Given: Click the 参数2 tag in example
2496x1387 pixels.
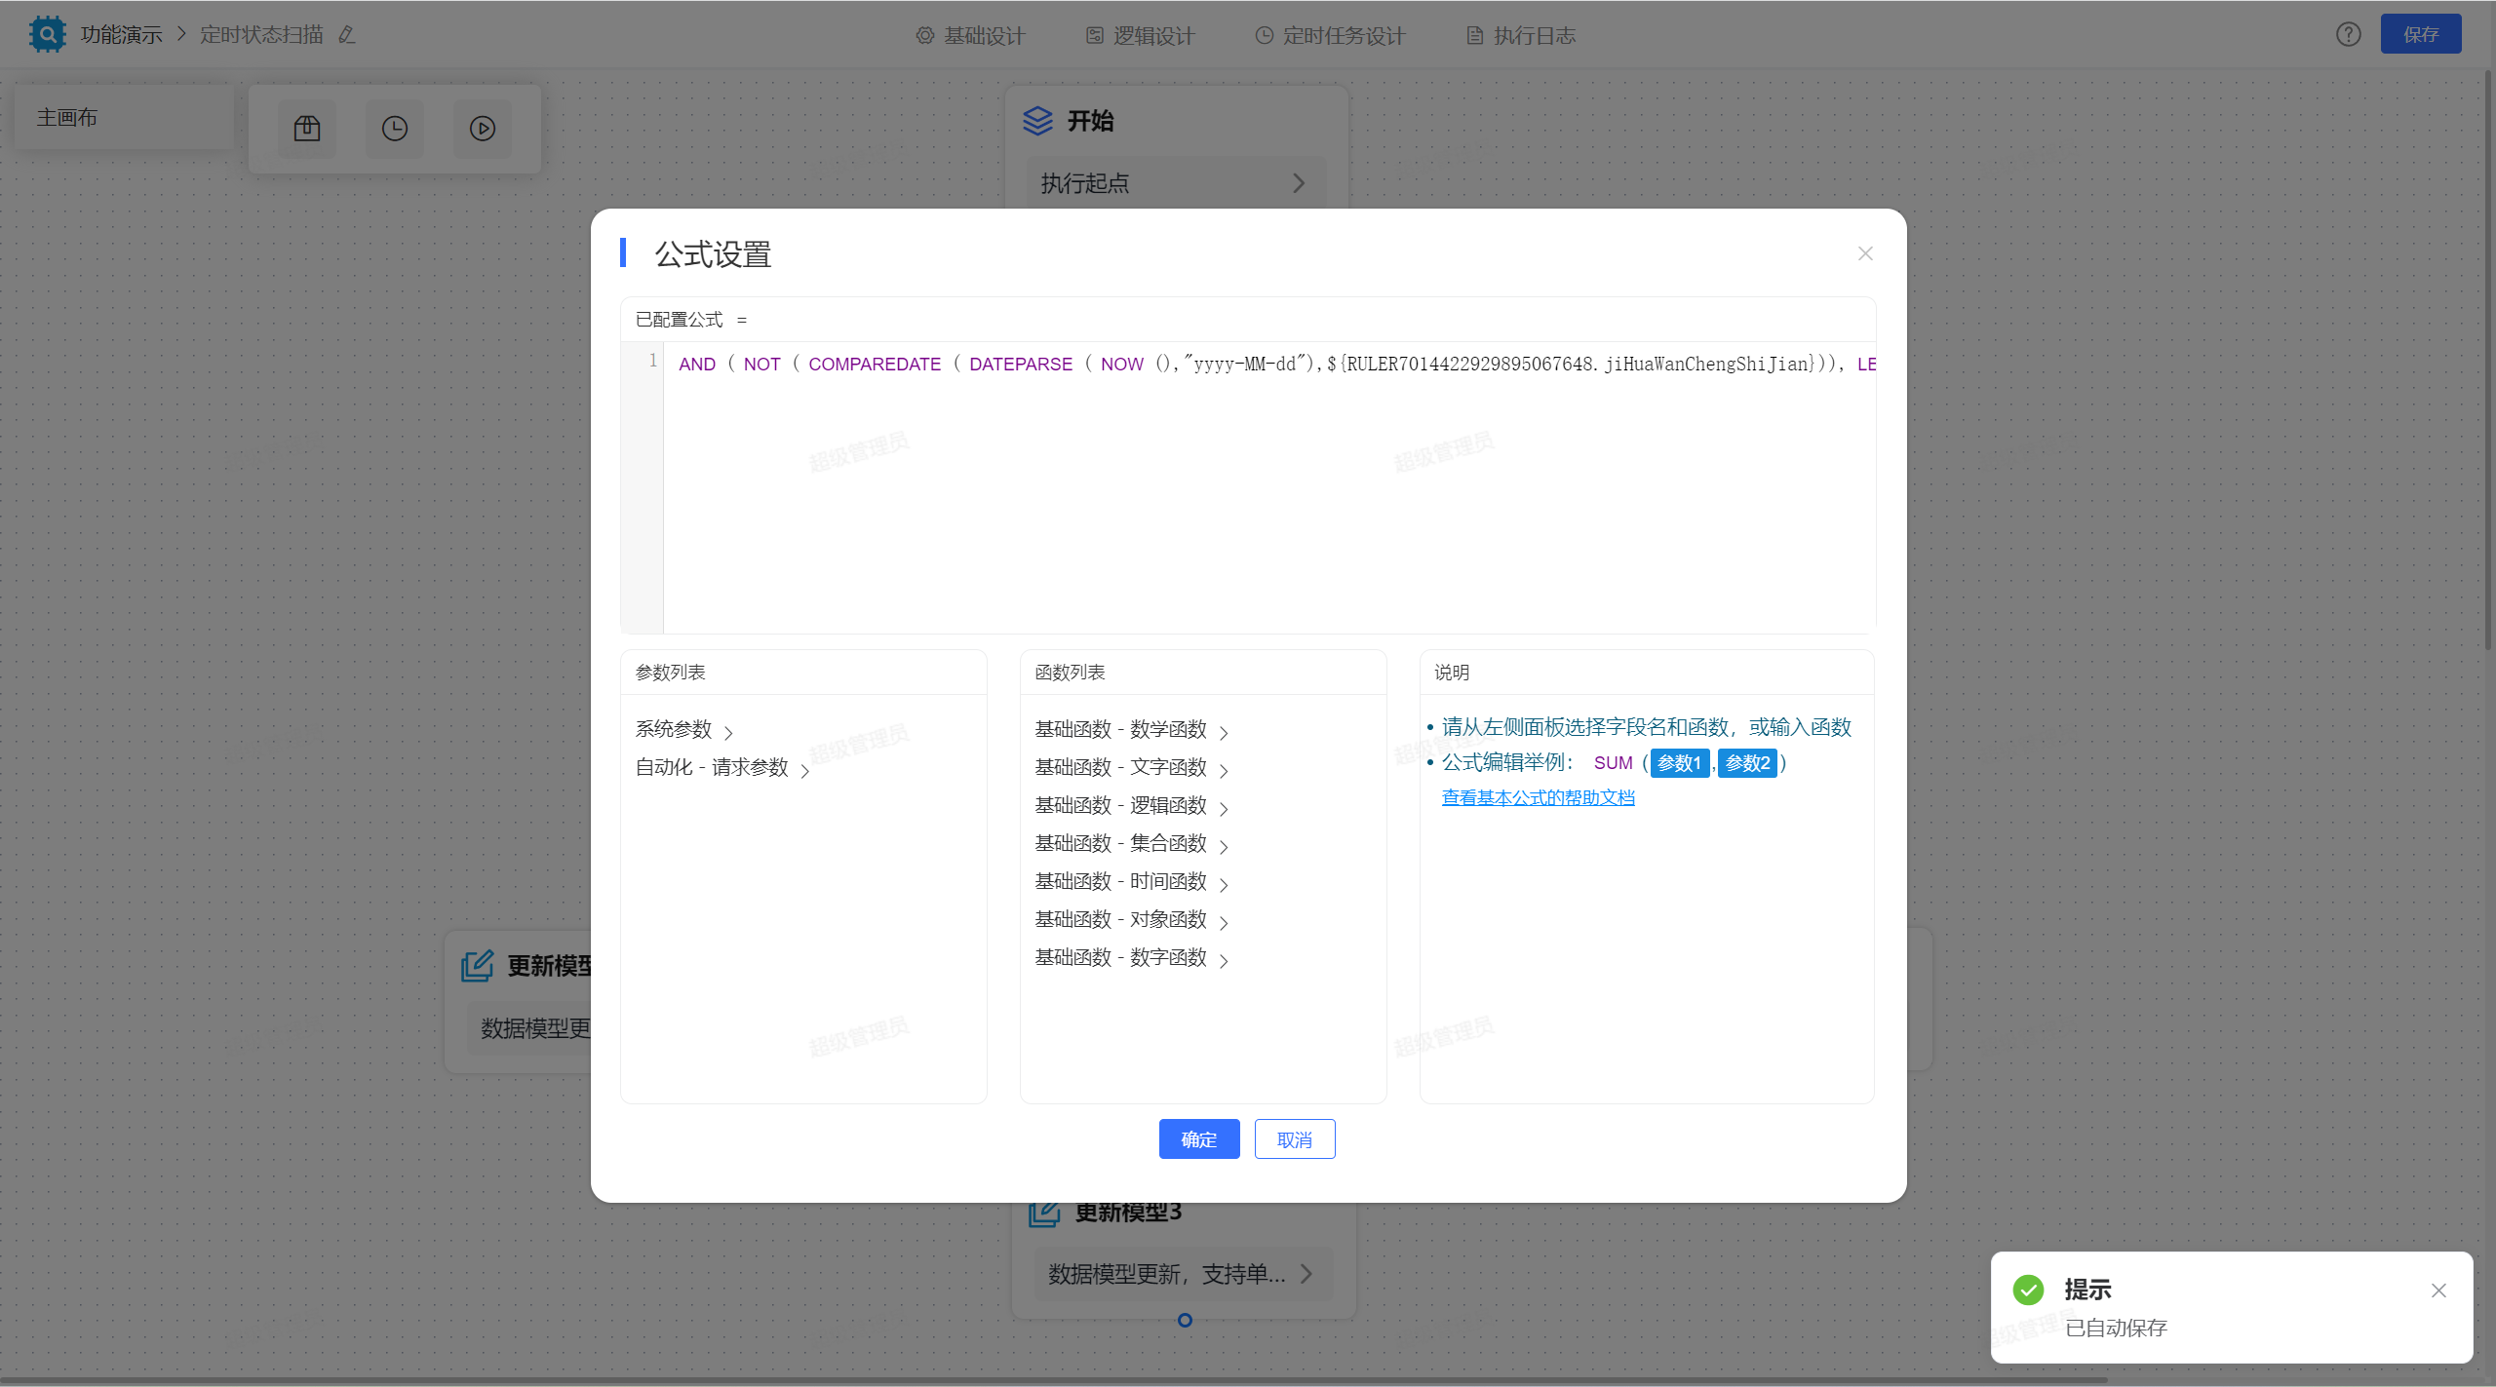Looking at the screenshot, I should point(1748,763).
